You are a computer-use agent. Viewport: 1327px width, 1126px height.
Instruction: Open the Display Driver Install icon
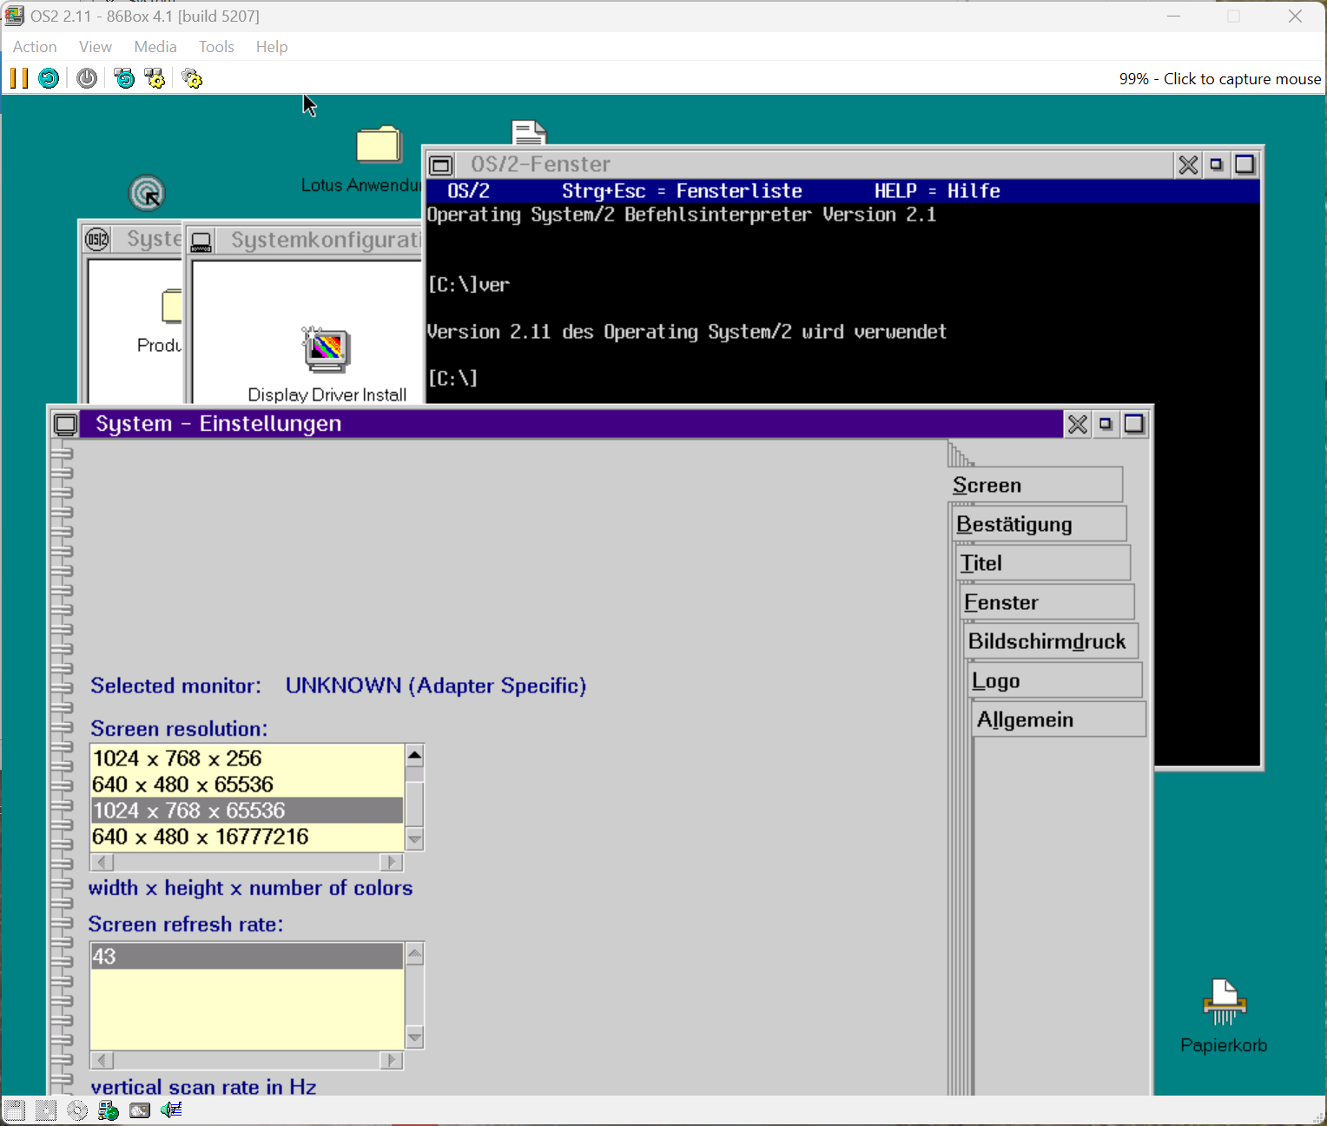click(326, 349)
